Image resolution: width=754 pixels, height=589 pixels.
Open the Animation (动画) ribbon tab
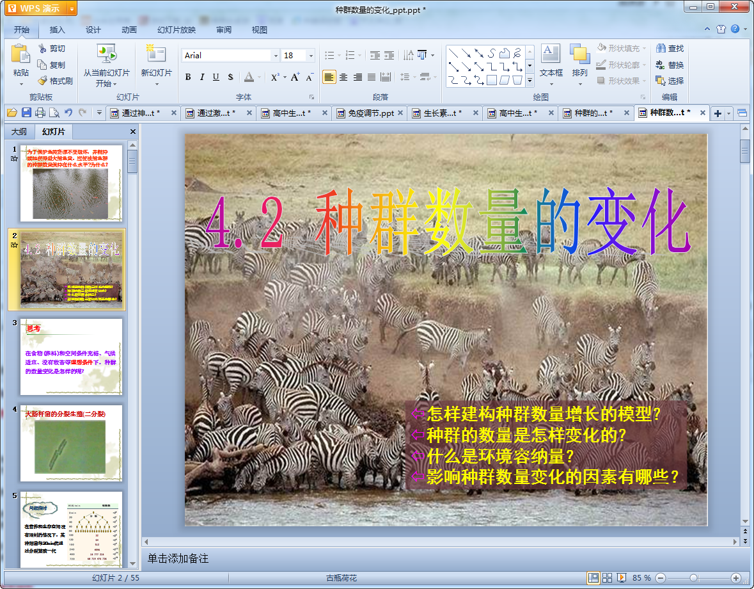tap(129, 30)
